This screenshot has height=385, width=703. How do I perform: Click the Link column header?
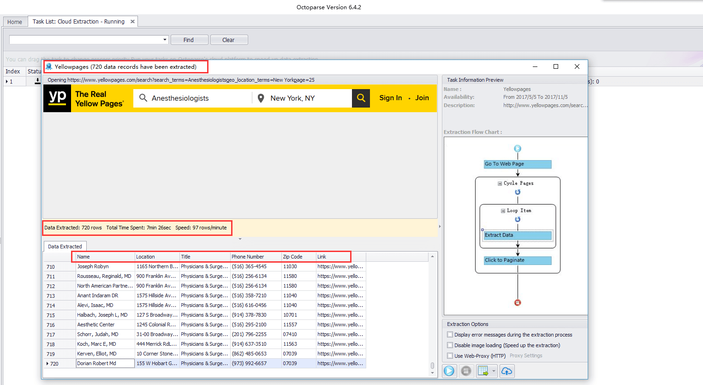coord(341,257)
